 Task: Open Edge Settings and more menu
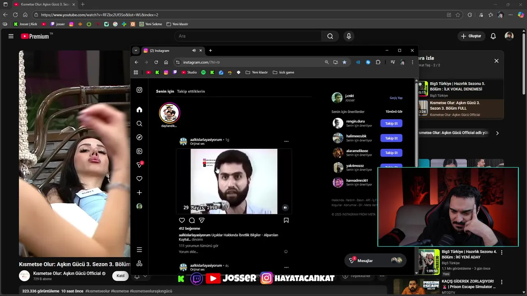pyautogui.click(x=511, y=15)
